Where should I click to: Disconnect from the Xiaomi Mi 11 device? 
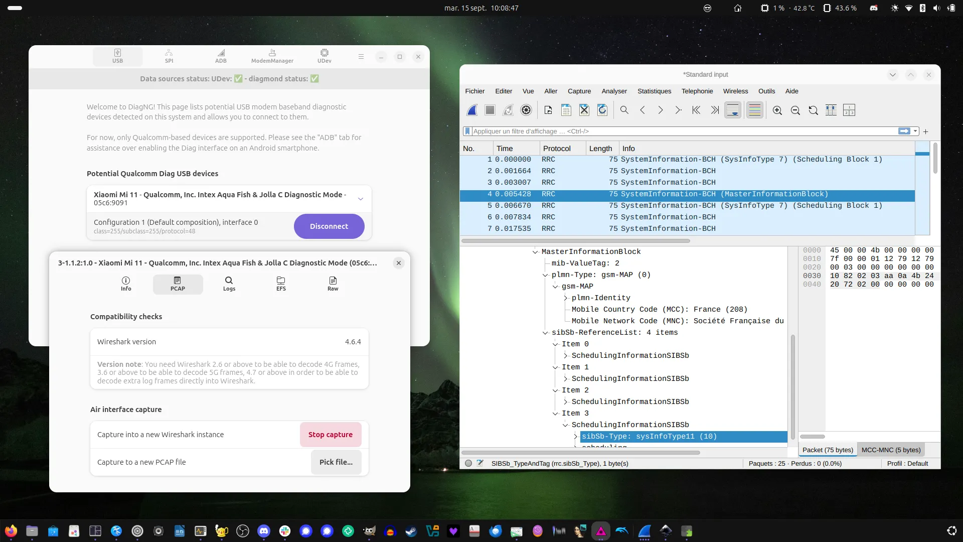(329, 226)
